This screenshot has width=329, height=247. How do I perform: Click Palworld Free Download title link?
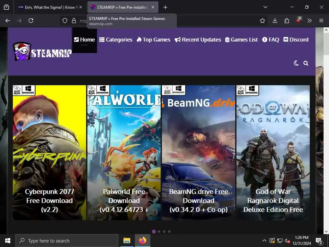pyautogui.click(x=124, y=201)
